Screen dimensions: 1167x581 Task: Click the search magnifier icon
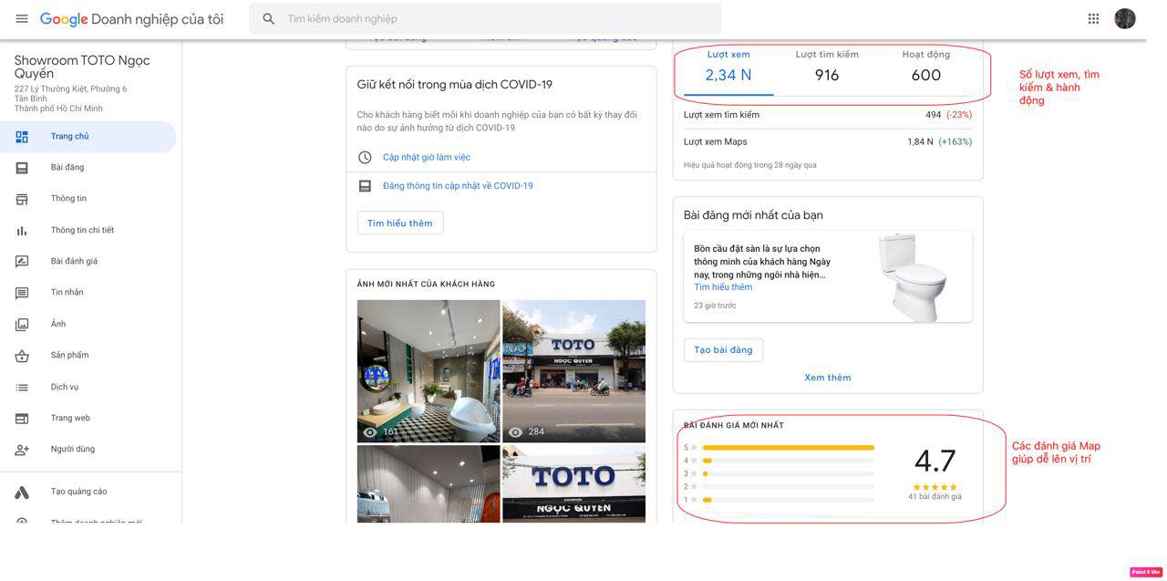pos(269,19)
